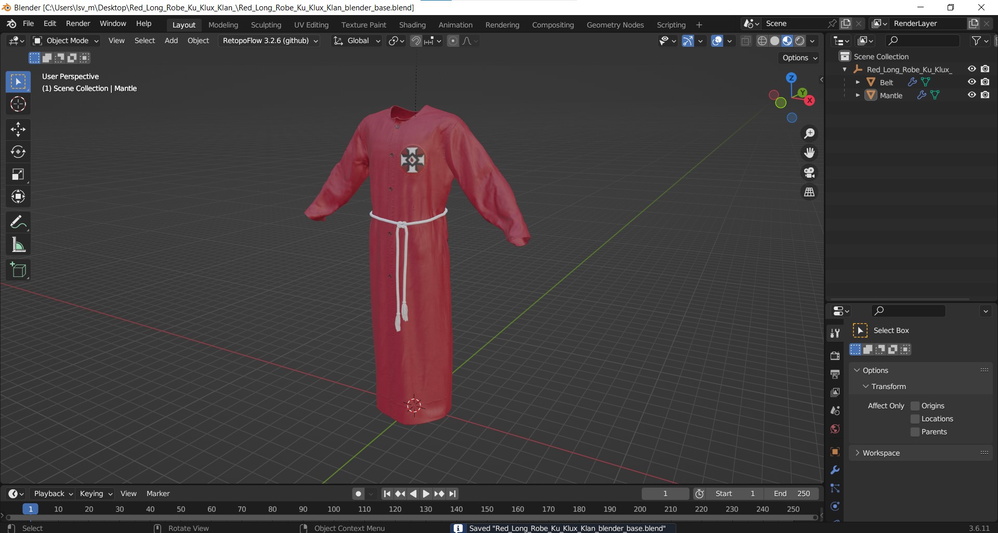Expand the Belt object in outliner
Viewport: 998px width, 533px height.
tap(858, 82)
